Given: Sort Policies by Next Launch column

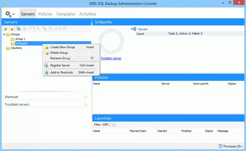Looking at the screenshot, I should click(x=210, y=84).
